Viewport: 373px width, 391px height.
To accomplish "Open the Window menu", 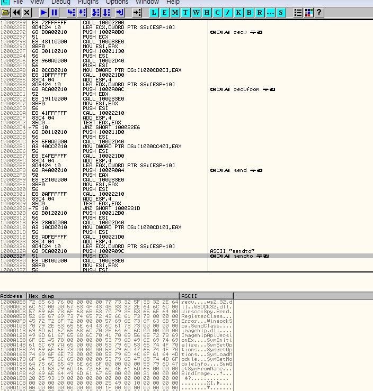I will point(147,2).
